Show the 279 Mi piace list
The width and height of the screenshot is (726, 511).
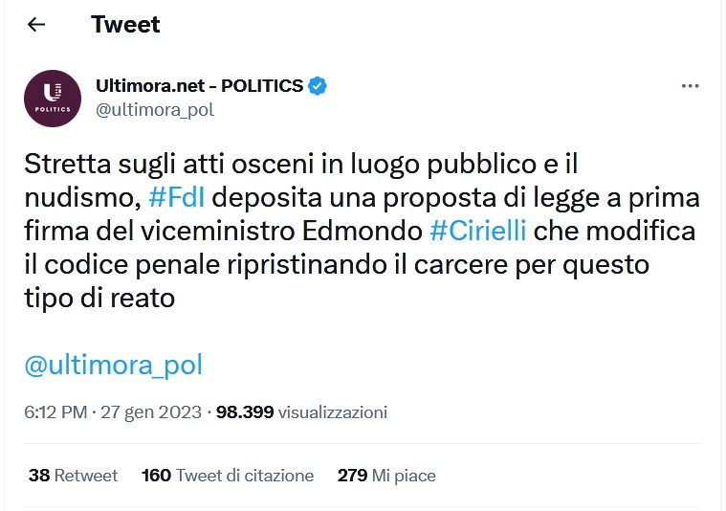386,475
